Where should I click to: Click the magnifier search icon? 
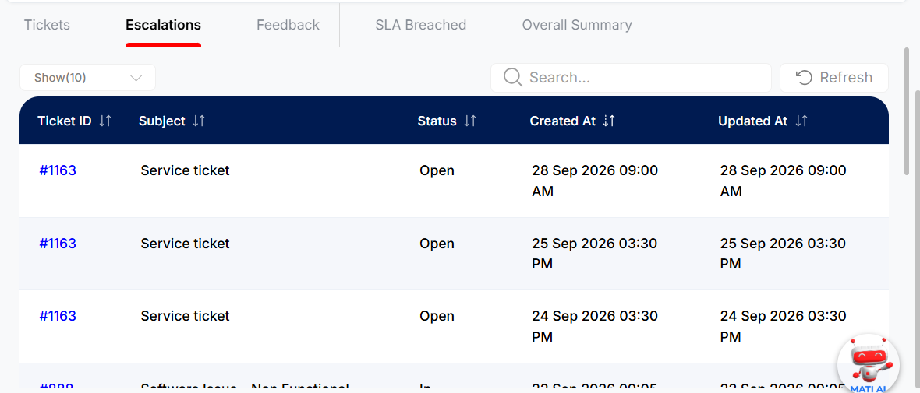pyautogui.click(x=513, y=77)
